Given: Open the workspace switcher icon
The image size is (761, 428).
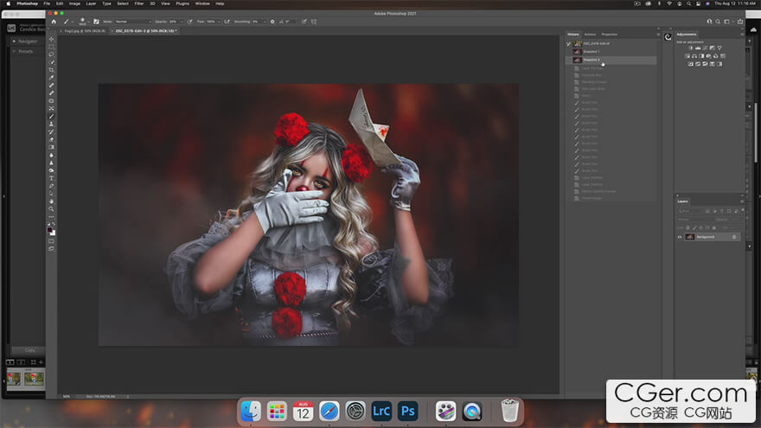Looking at the screenshot, I should pyautogui.click(x=726, y=22).
